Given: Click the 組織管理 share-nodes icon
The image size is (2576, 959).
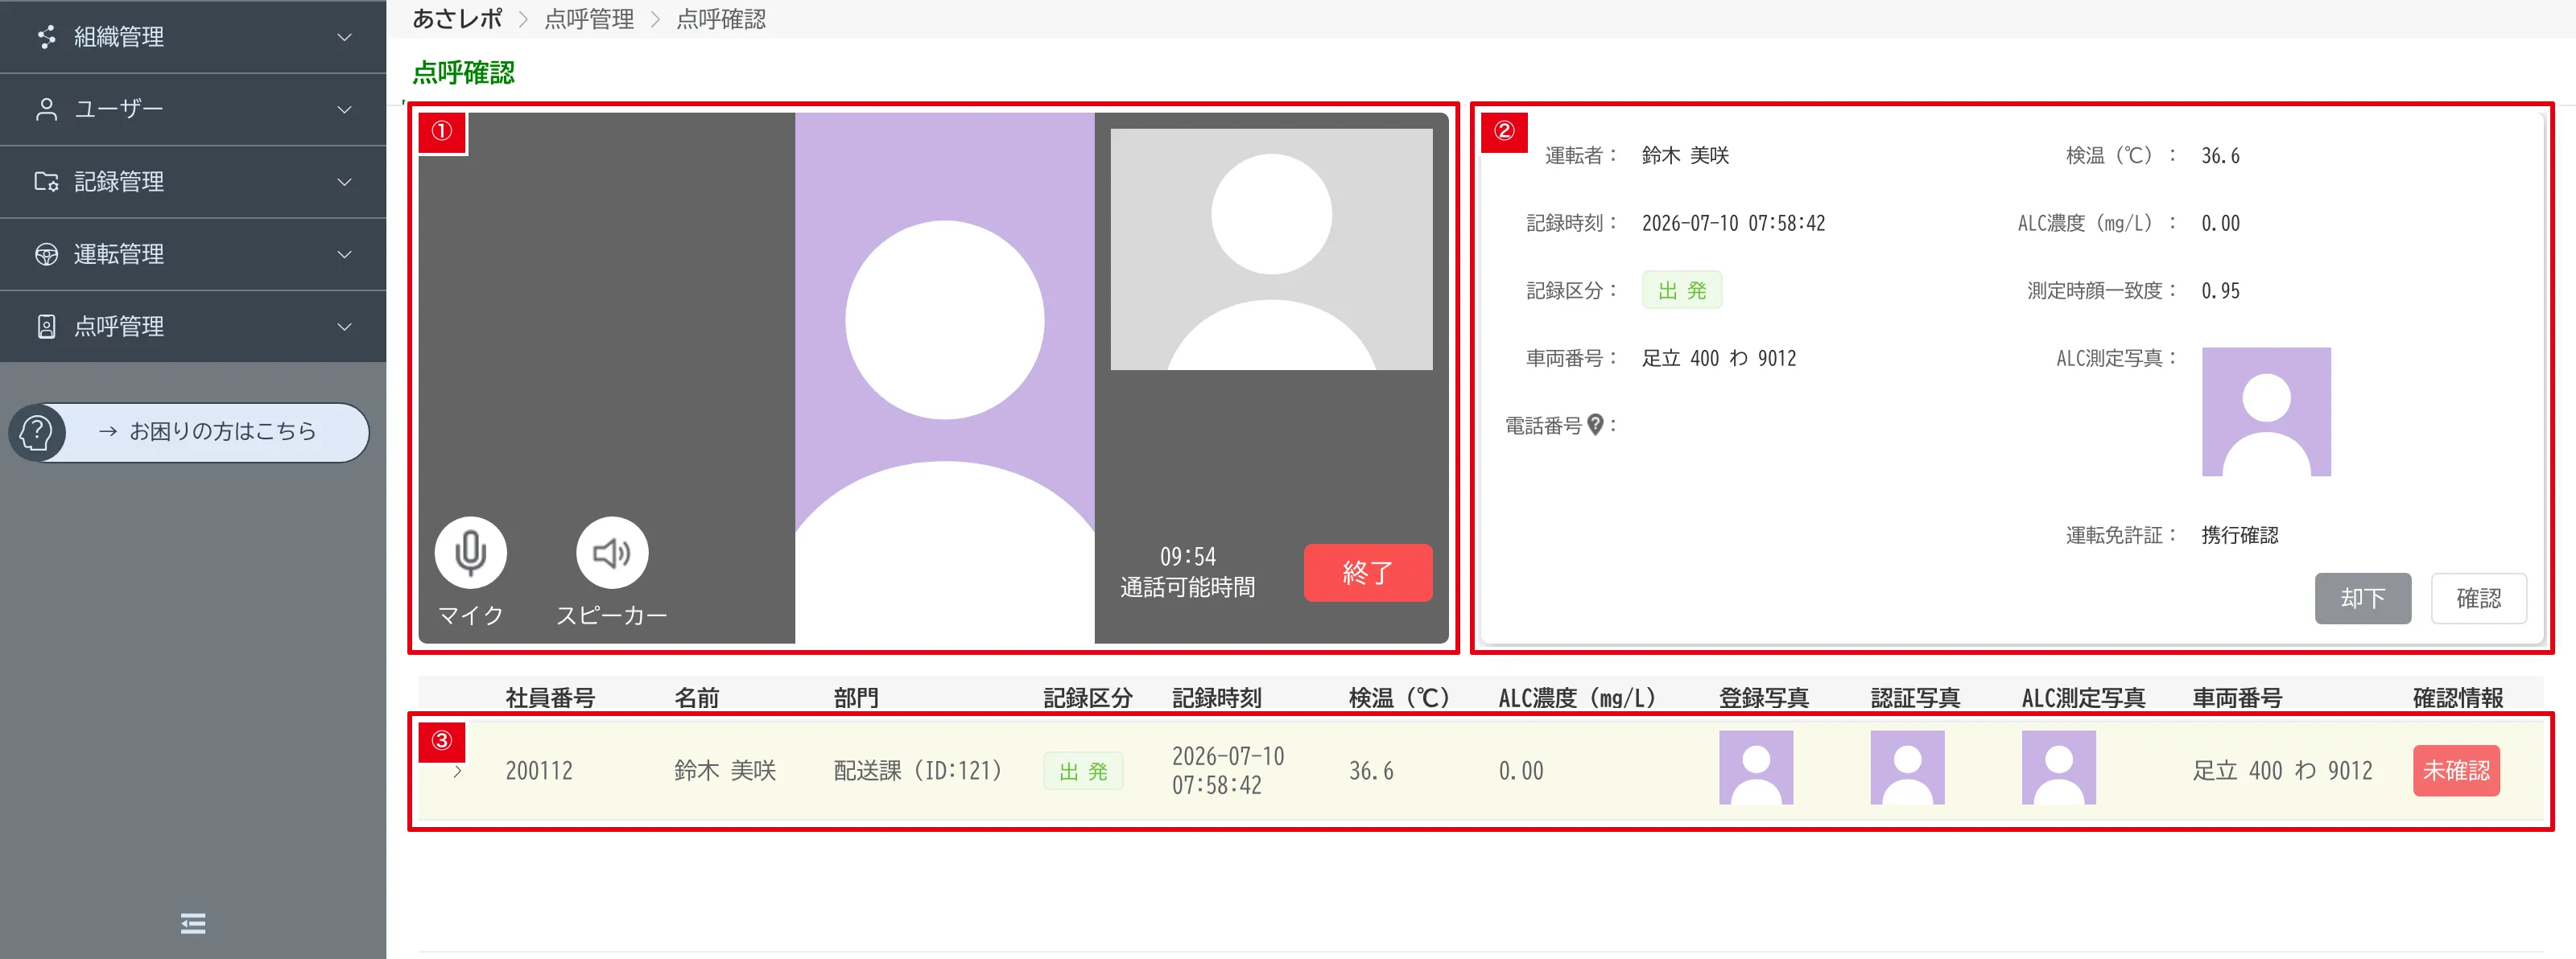Looking at the screenshot, I should (x=46, y=37).
